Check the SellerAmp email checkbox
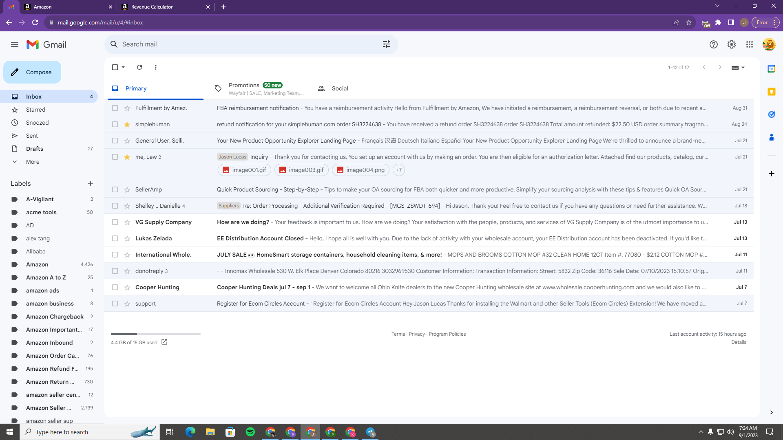The image size is (783, 440). [115, 189]
